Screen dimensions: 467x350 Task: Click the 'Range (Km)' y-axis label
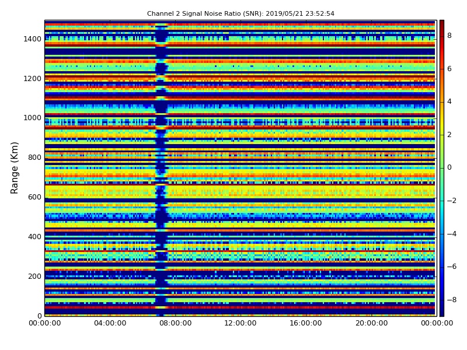coord(14,168)
